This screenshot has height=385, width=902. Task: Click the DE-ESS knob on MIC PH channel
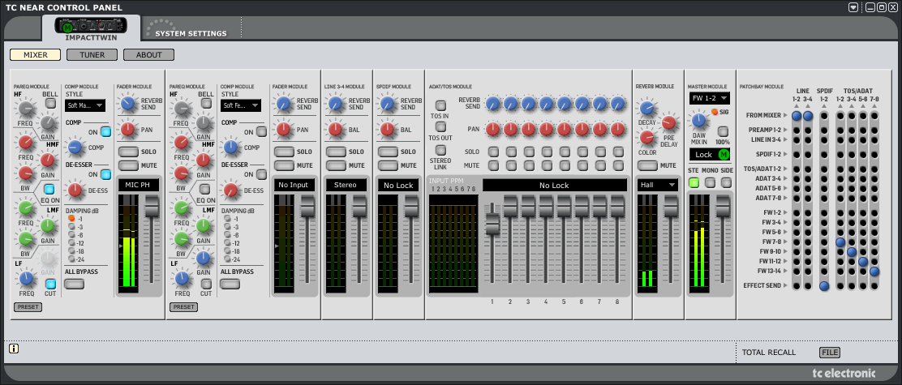pyautogui.click(x=75, y=190)
